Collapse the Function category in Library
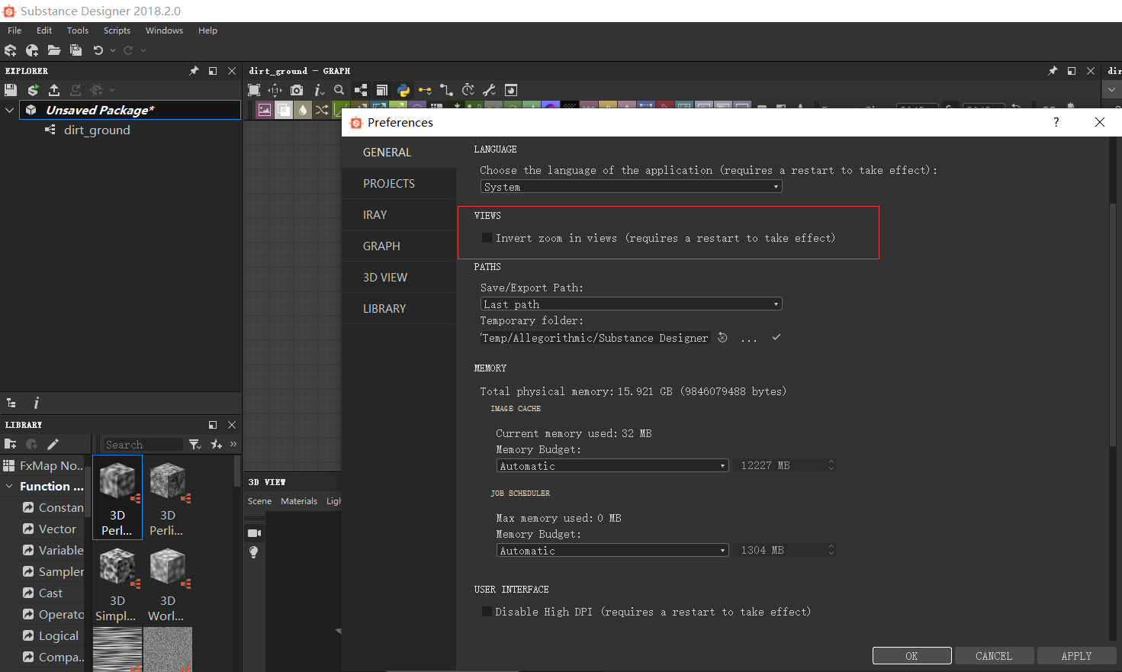1122x672 pixels. pos(9,486)
